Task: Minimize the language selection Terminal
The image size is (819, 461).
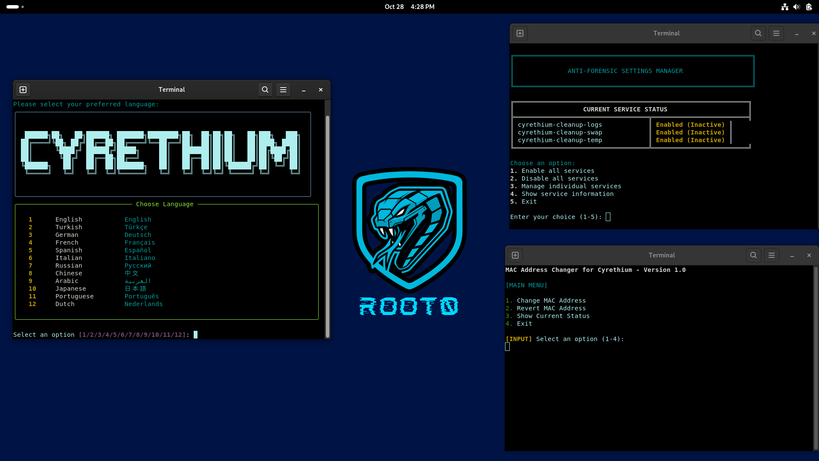Action: tap(303, 90)
